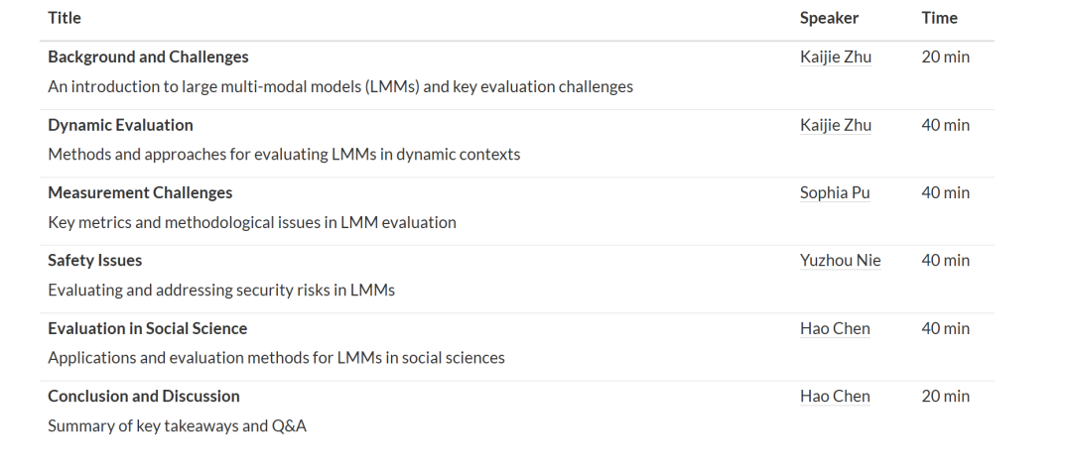This screenshot has width=1072, height=474.
Task: Select the Title column header
Action: pyautogui.click(x=65, y=18)
